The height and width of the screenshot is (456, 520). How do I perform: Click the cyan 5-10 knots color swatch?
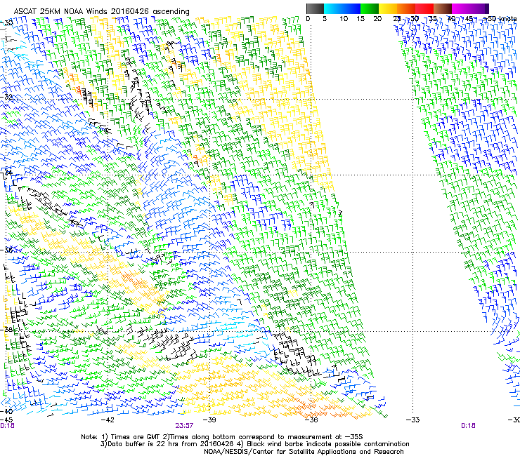pyautogui.click(x=333, y=8)
